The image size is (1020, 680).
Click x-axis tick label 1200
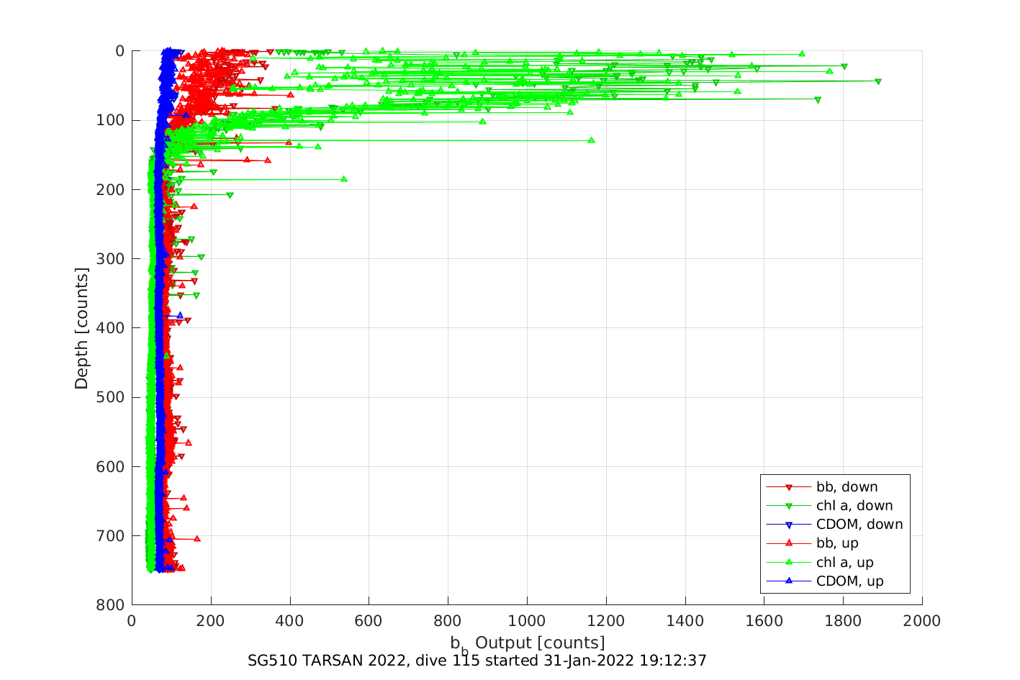coord(606,620)
